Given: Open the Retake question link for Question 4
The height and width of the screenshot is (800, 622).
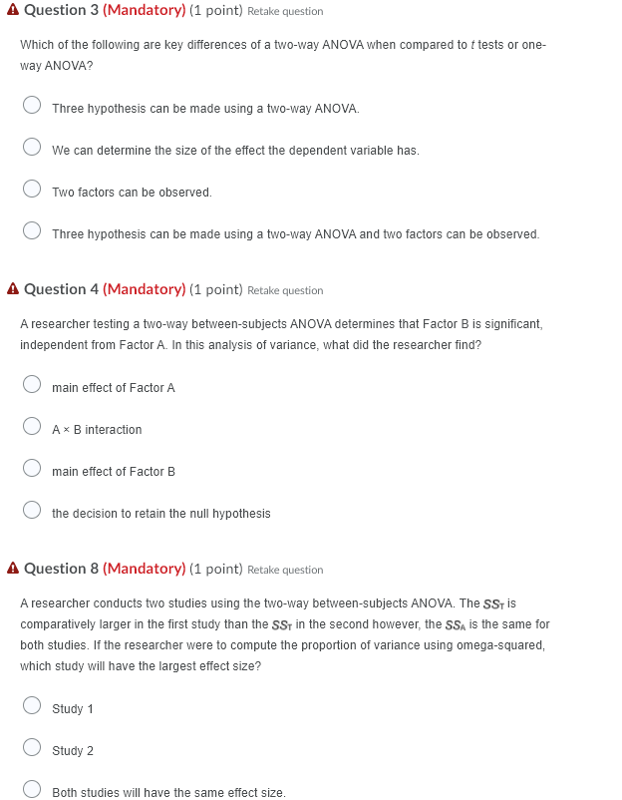Looking at the screenshot, I should pyautogui.click(x=286, y=290).
